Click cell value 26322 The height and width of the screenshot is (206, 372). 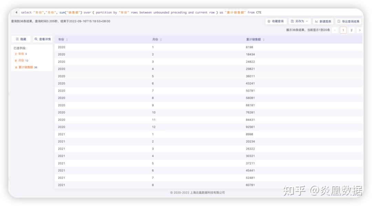(250, 149)
